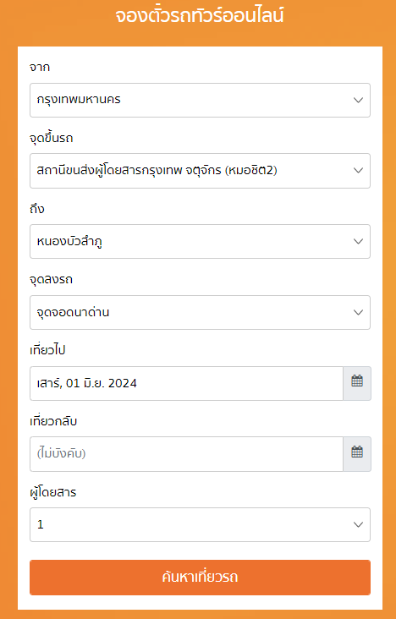Expand the ถึง destination dropdown showing หนองบัวลำภู

pos(200,241)
